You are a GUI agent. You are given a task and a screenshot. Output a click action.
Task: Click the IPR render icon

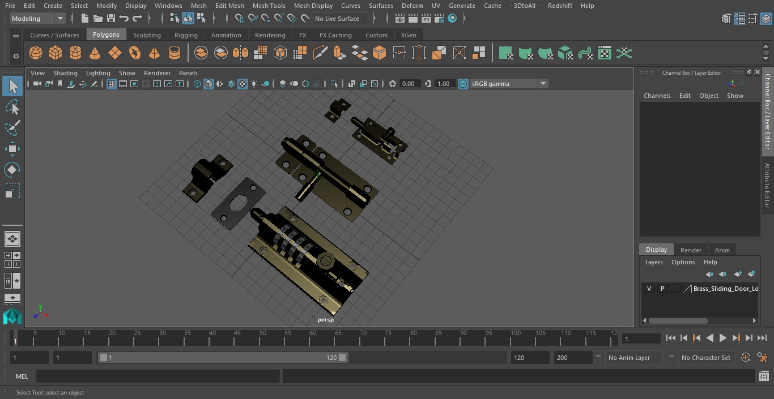pos(426,19)
